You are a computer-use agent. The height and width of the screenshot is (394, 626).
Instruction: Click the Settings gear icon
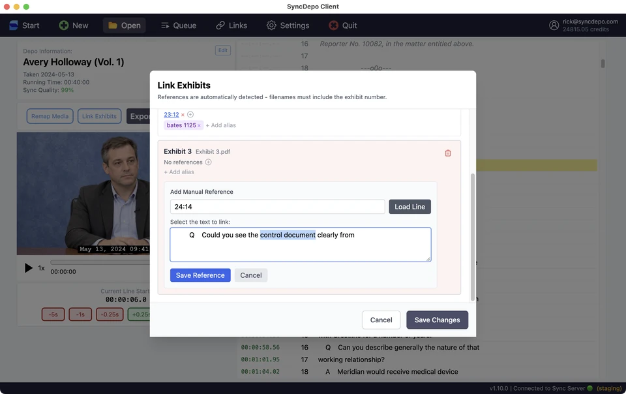[271, 25]
